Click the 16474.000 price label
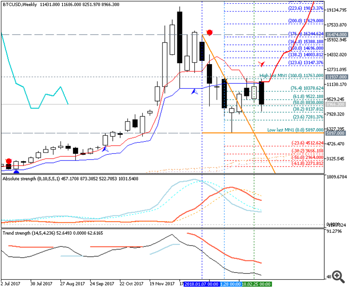Screen dimensions: 351x289 click(336, 35)
